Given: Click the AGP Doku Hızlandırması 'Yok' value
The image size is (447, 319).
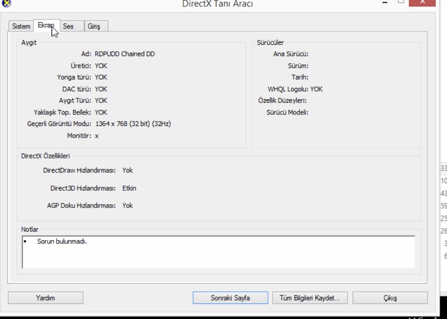Looking at the screenshot, I should pos(128,205).
